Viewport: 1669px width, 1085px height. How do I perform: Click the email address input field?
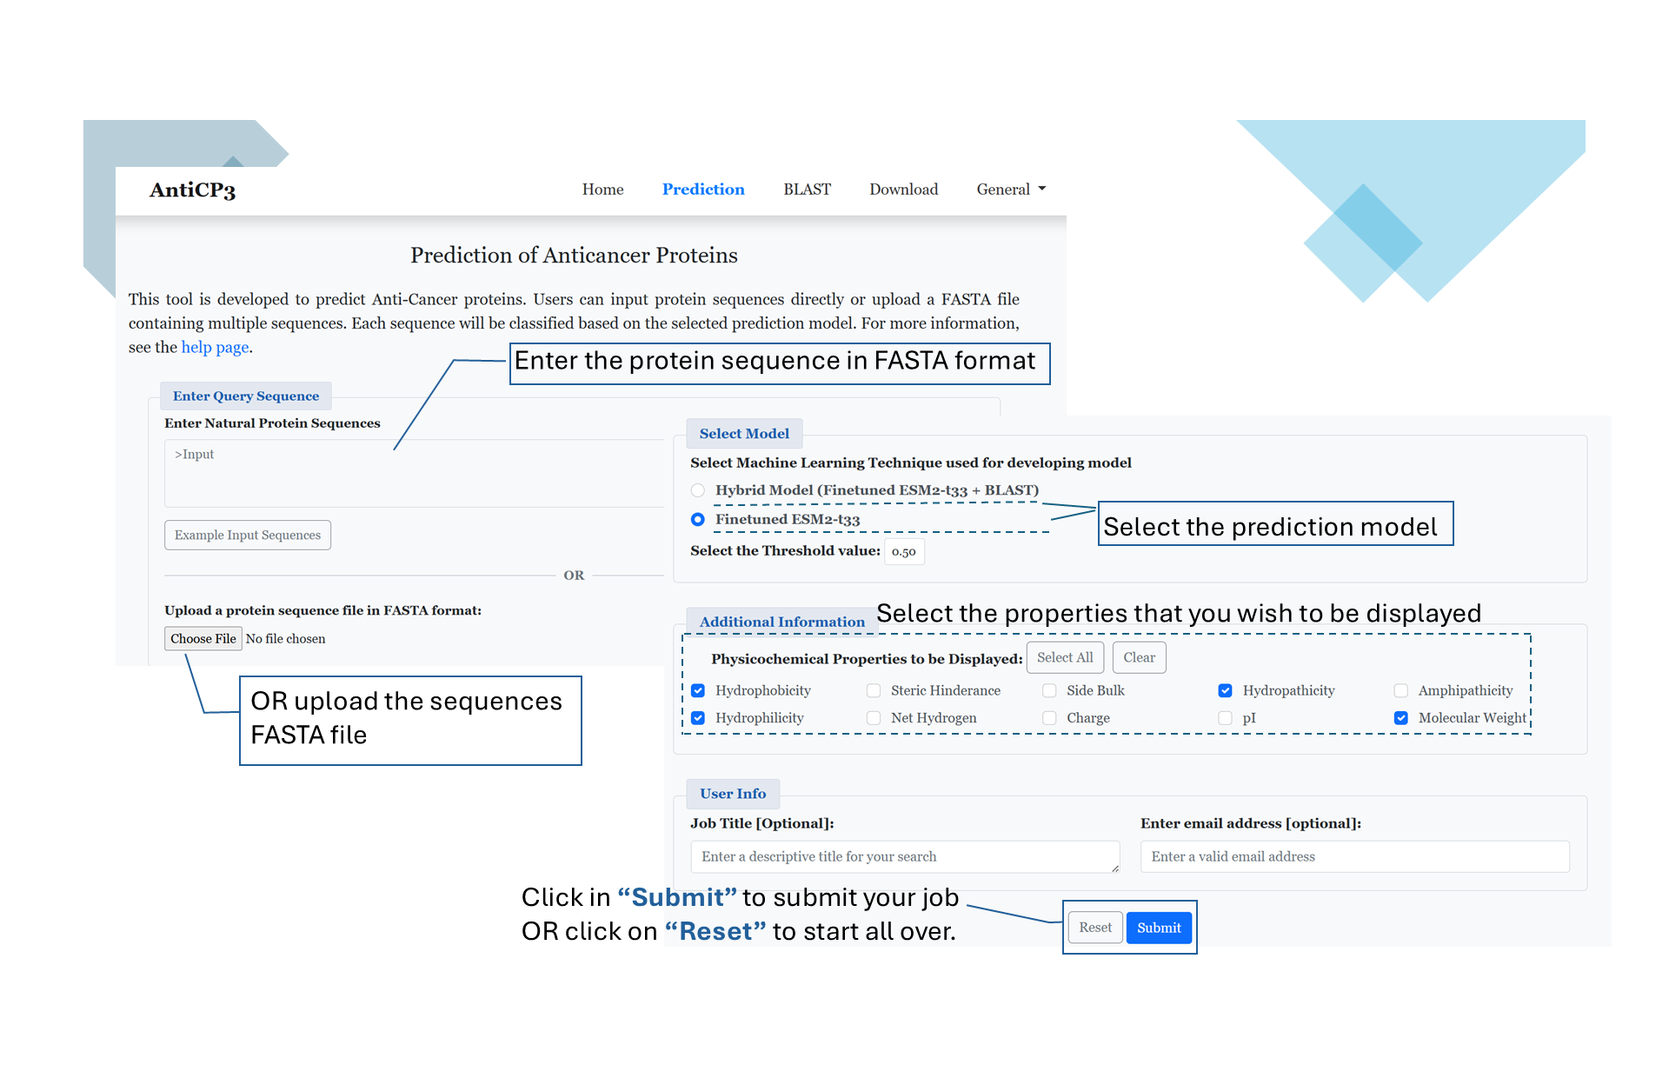coord(1354,856)
